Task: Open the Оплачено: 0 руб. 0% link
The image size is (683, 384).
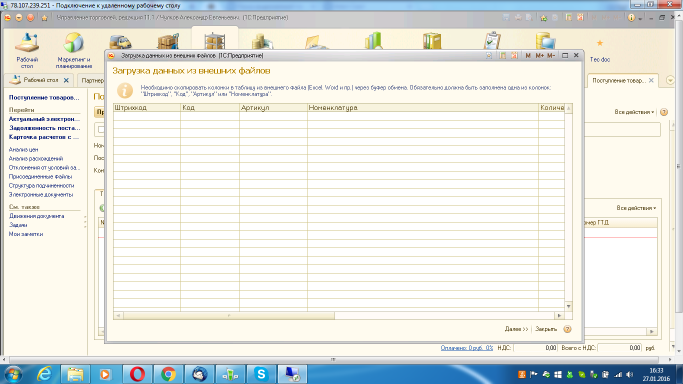Action: 466,347
